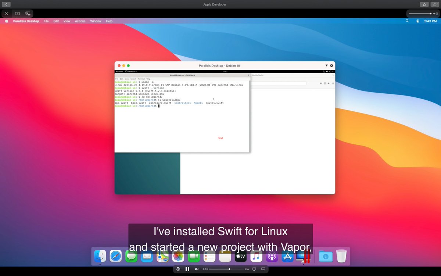Viewport: 441px width, 276px height.
Task: Open Music from the Dock
Action: pyautogui.click(x=256, y=256)
